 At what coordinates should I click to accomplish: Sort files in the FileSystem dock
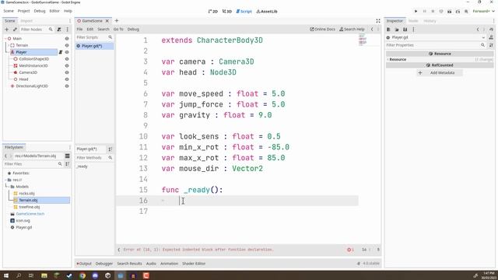tap(68, 164)
